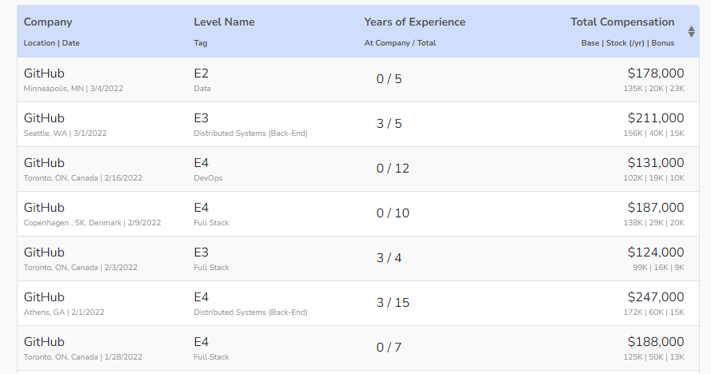711x374 pixels.
Task: Select the E3 Distributed Systems (Back-End) level
Action: 250,125
